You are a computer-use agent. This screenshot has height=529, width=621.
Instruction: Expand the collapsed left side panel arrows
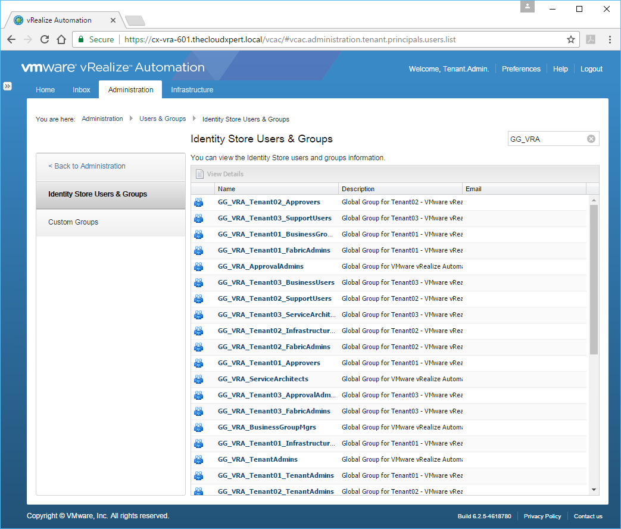[7, 86]
